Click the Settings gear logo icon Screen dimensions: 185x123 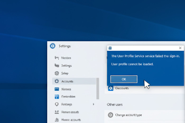53,46
